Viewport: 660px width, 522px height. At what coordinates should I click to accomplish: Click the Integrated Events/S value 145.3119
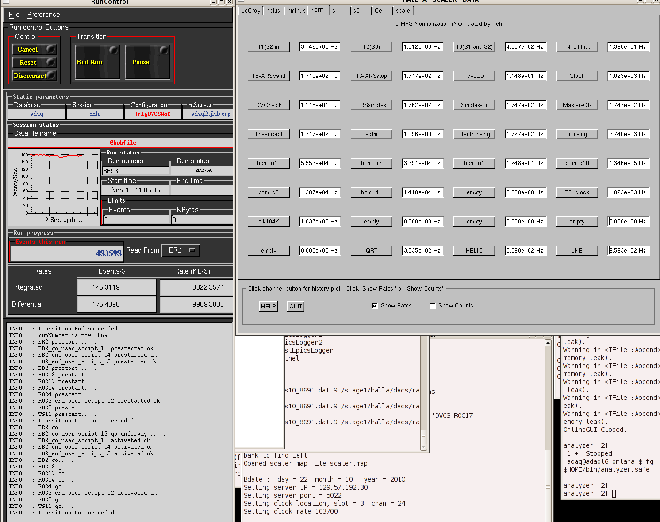pos(117,287)
